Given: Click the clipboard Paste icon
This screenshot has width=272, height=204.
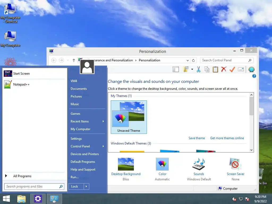Looking at the screenshot, I should (215, 69).
